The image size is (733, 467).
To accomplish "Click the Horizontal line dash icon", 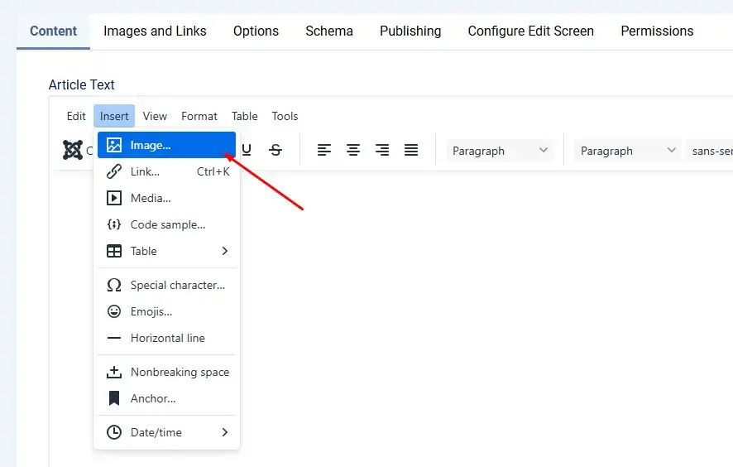I will click(114, 338).
